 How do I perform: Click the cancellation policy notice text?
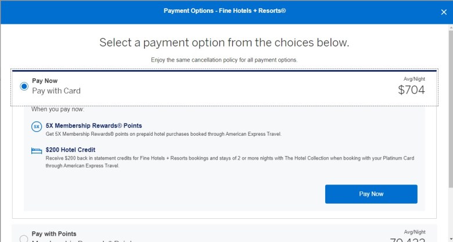point(224,60)
